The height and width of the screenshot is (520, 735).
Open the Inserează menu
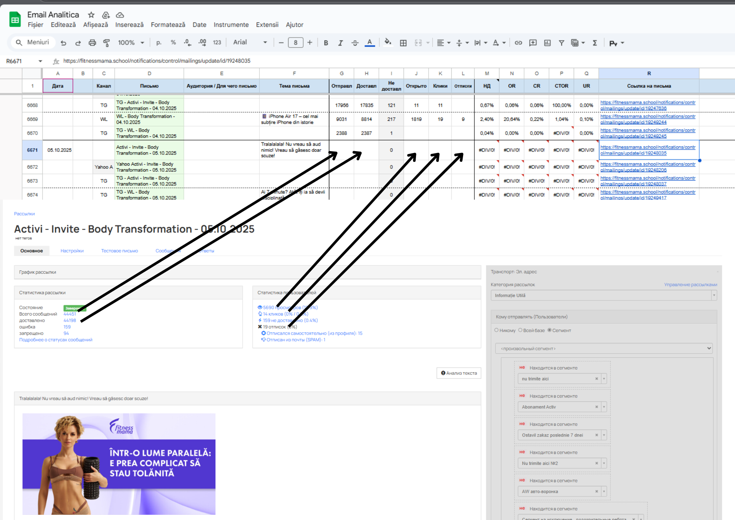(x=129, y=25)
